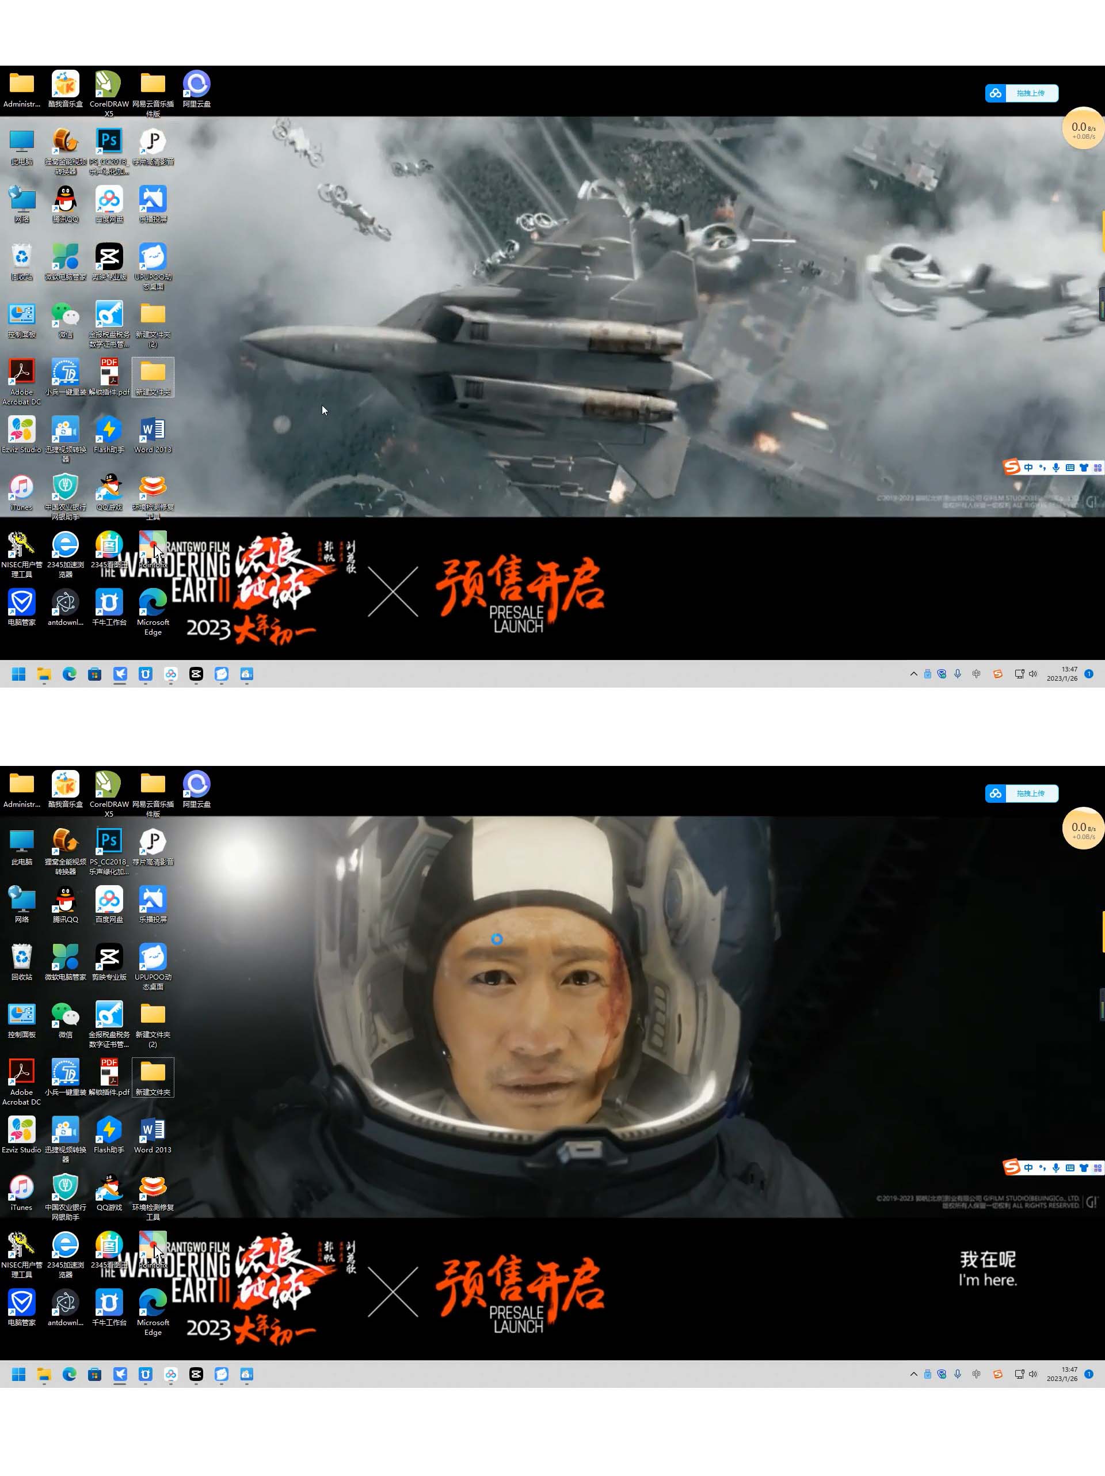Viewport: 1105px width, 1476px height.
Task: Open NISEC用户管理工具 icon in lower screenshot
Action: [21, 1254]
